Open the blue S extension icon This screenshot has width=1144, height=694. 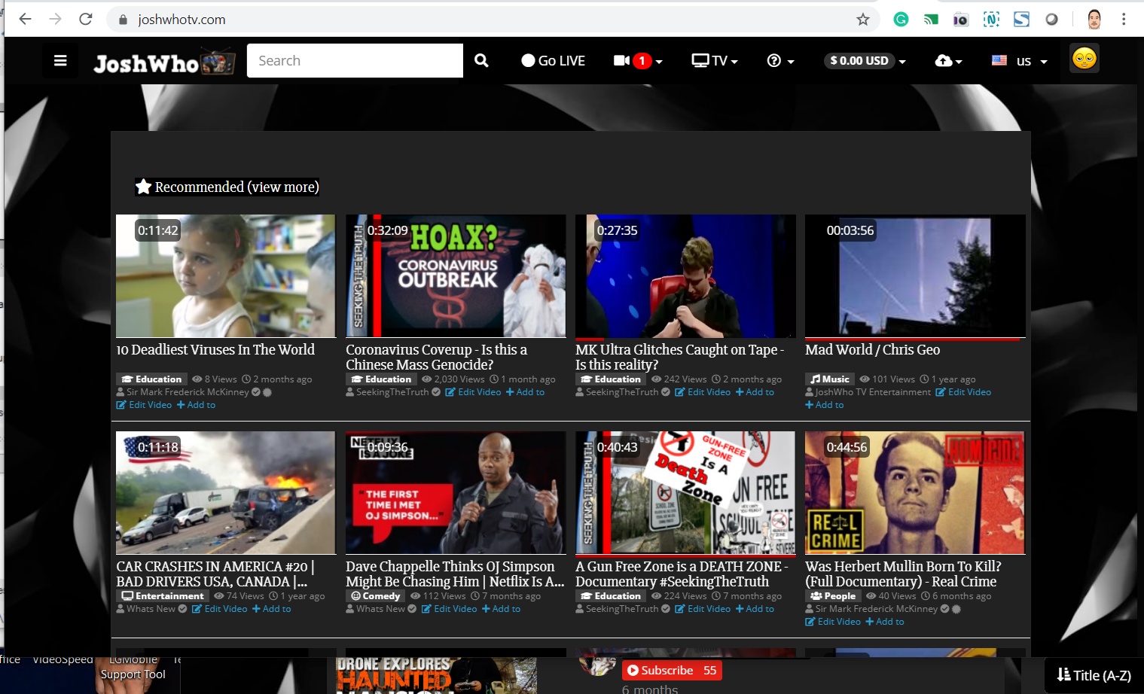click(1021, 20)
